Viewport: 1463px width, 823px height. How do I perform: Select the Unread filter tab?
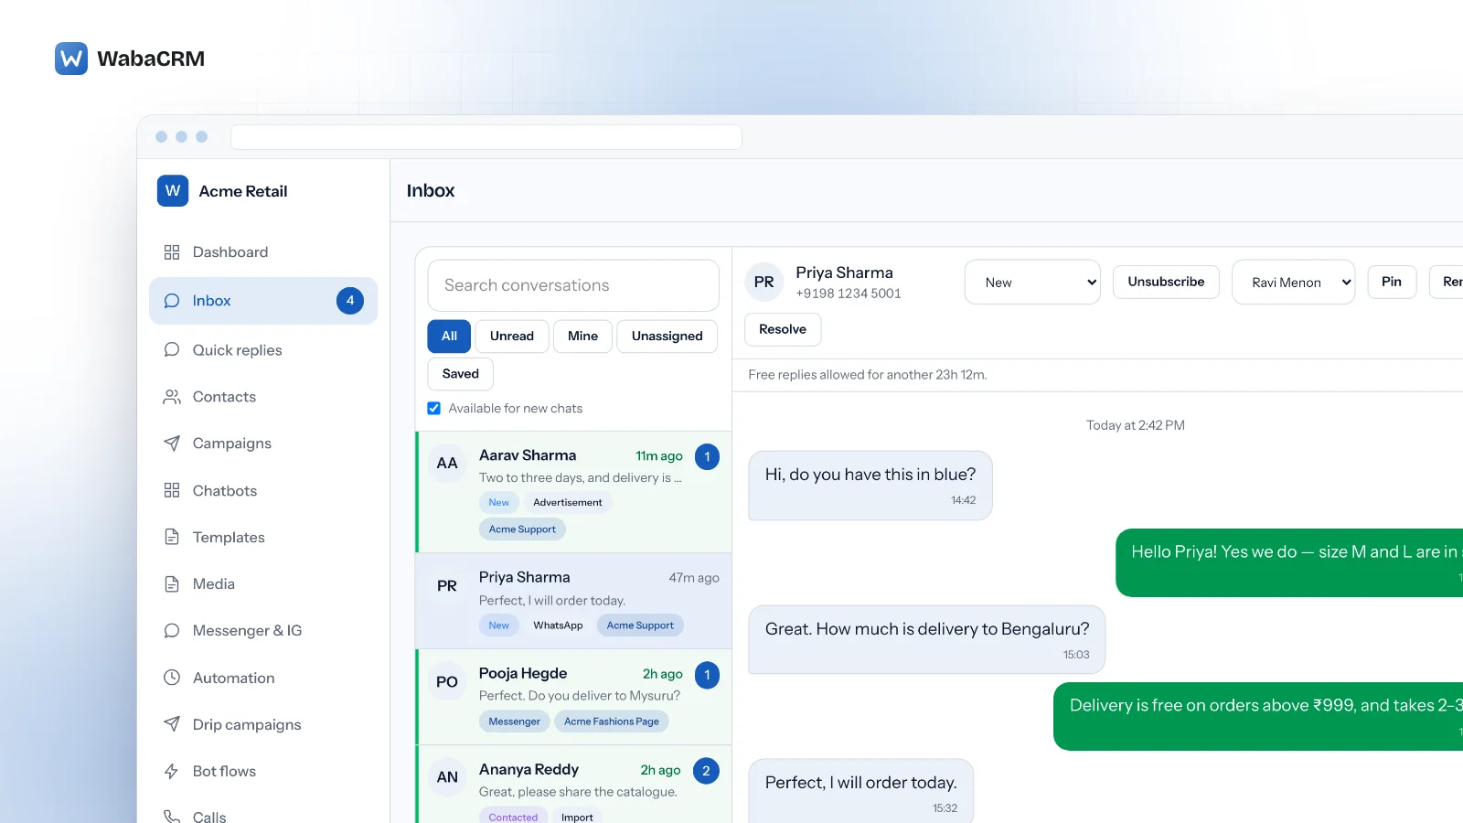(512, 337)
